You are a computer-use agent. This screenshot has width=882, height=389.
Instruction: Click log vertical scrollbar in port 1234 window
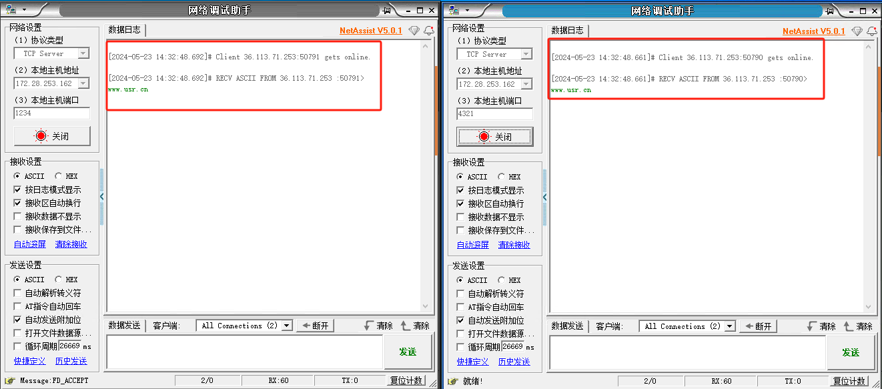pyautogui.click(x=427, y=175)
